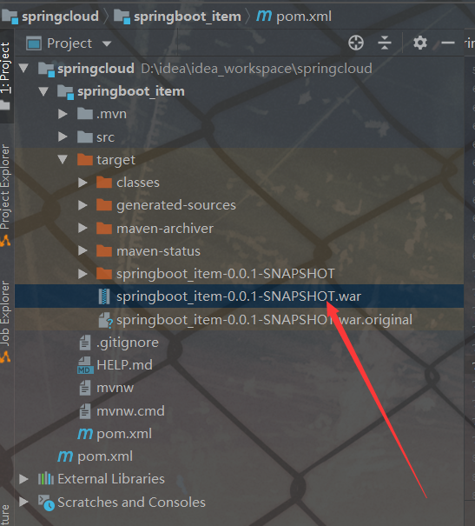This screenshot has width=475, height=526.
Task: Open the Project view dropdown arrow
Action: [107, 43]
